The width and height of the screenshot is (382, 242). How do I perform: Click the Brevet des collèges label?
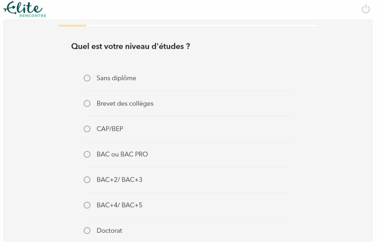tap(125, 104)
